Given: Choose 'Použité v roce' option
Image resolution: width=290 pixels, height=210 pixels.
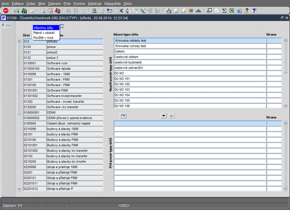Looking at the screenshot, I should point(43,38).
